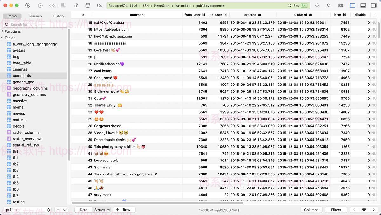Click the magnifier search icon in toolbar

coord(329,5)
